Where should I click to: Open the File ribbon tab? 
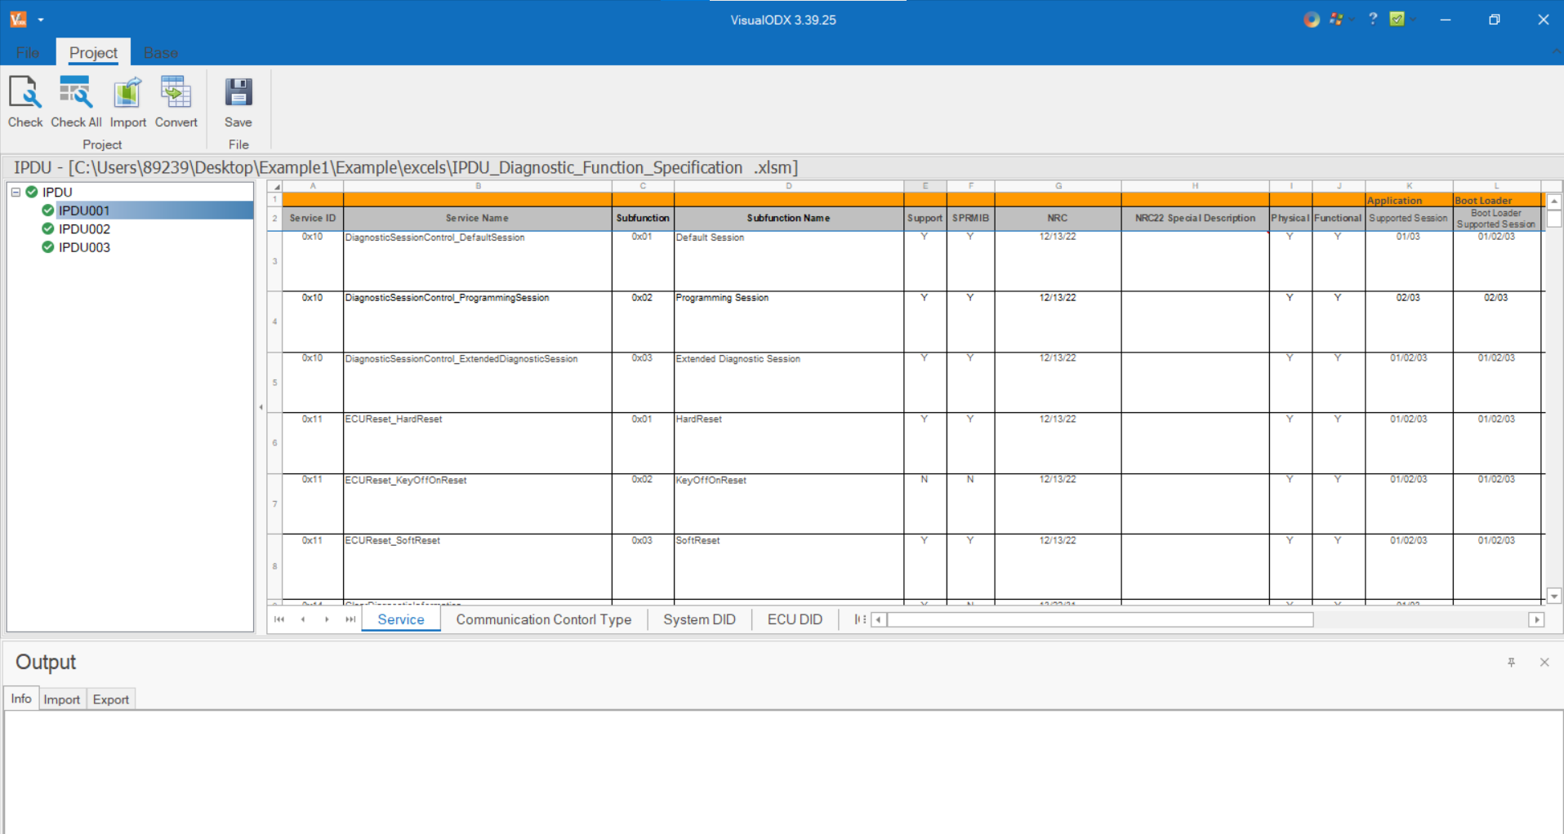click(28, 52)
